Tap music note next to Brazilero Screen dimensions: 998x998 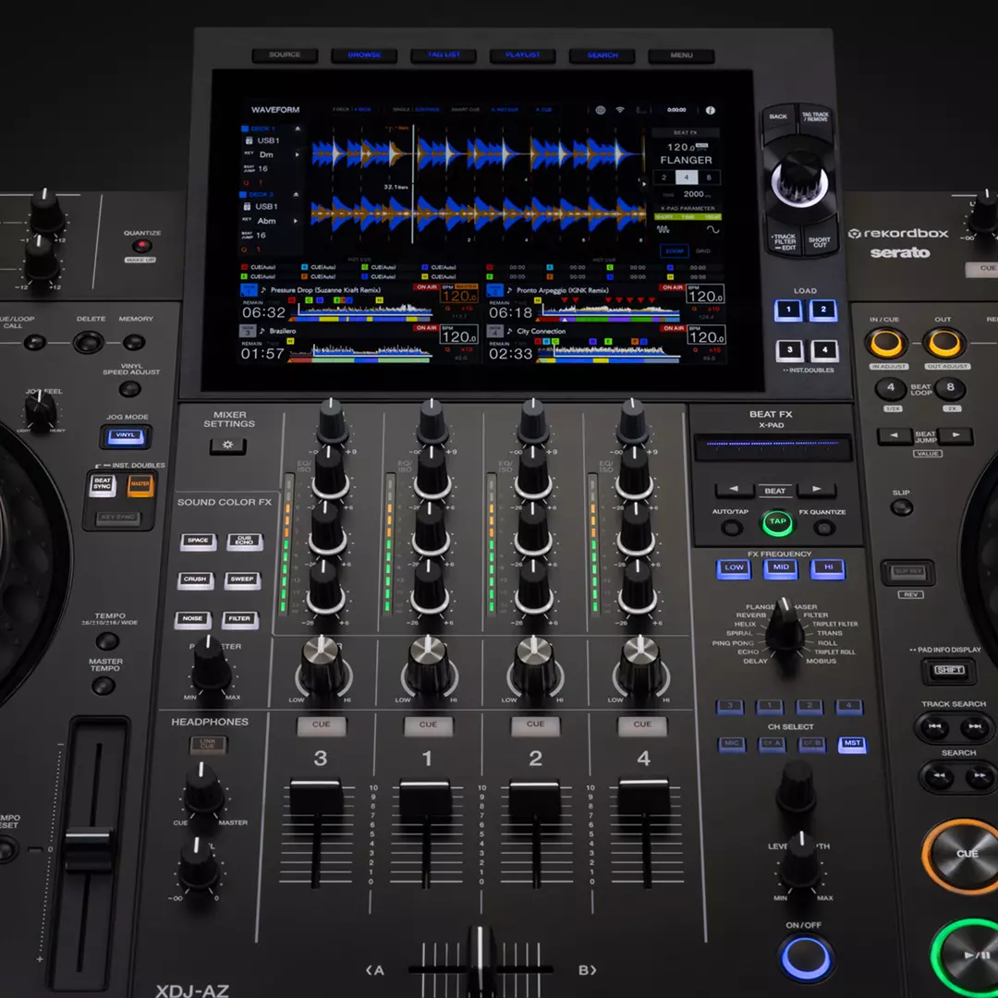click(x=262, y=331)
